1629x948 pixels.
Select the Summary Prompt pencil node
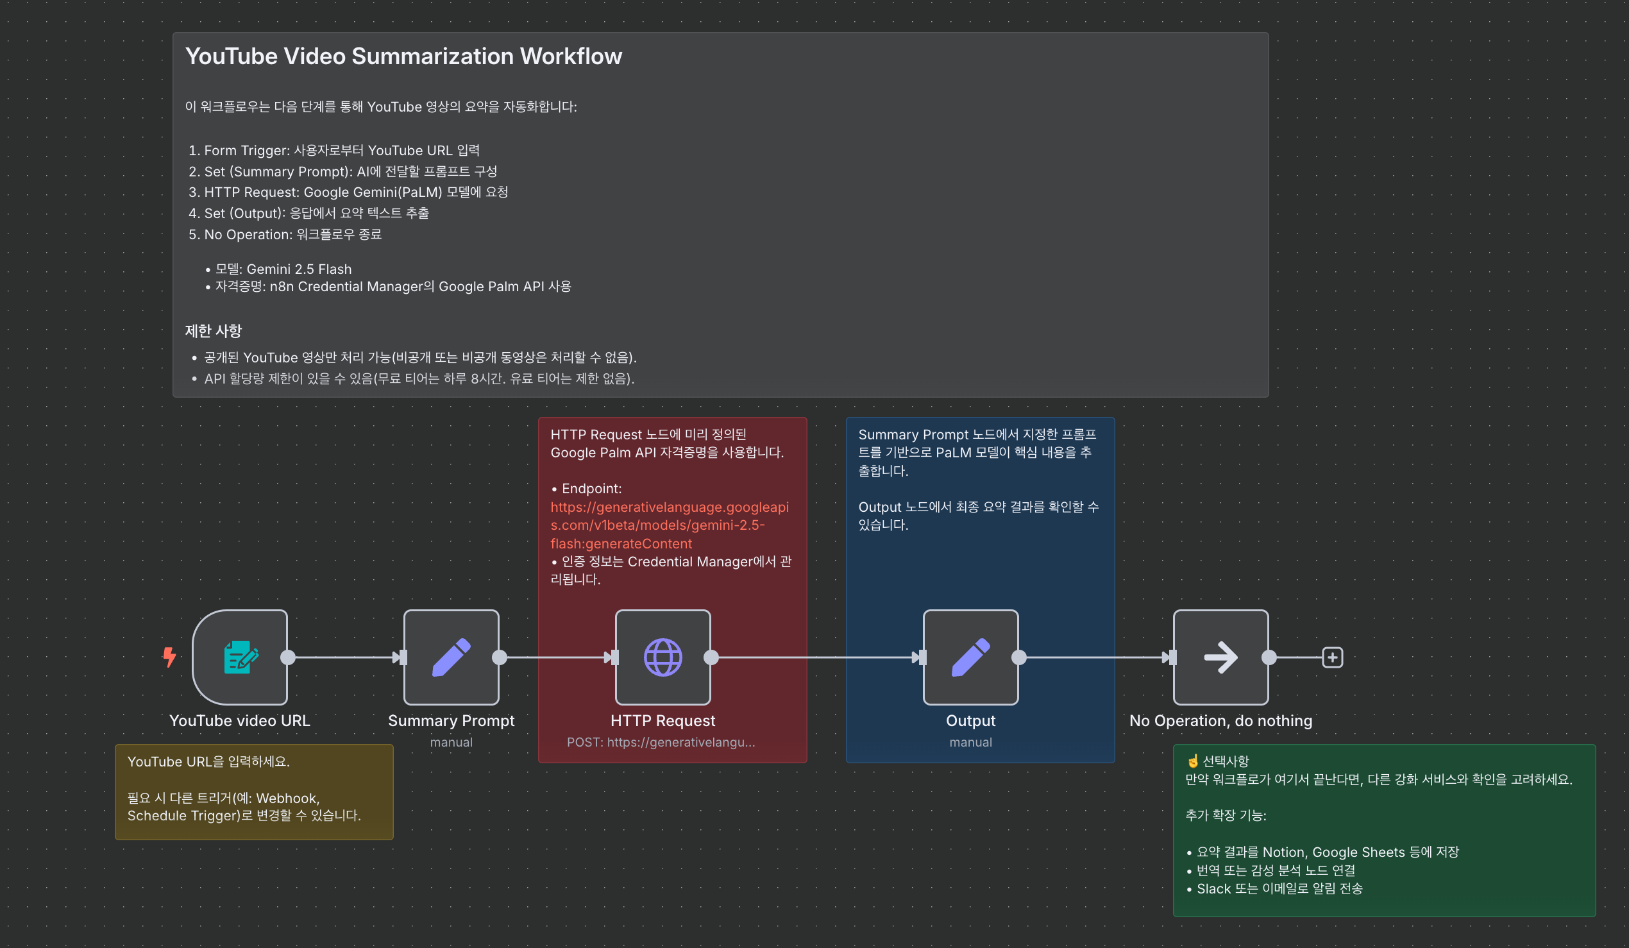[x=452, y=657]
